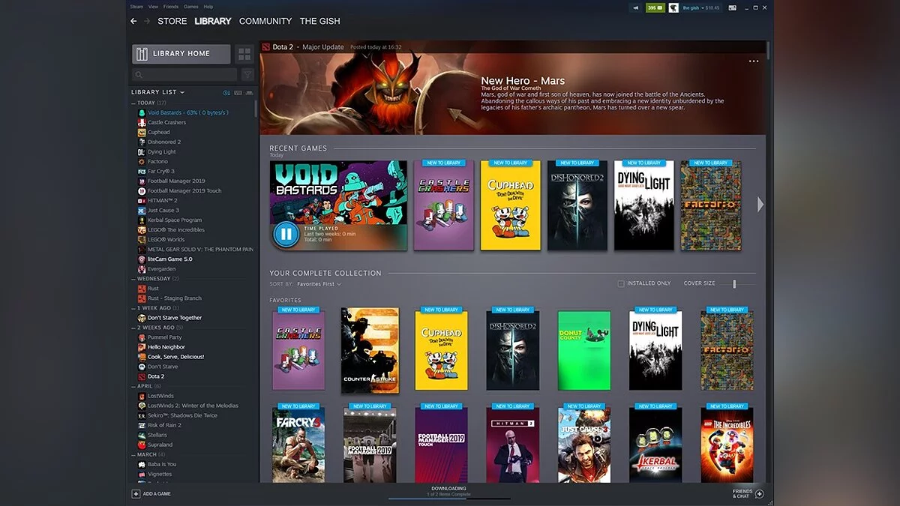Click the Add a Game plus icon
900x506 pixels.
pos(136,493)
